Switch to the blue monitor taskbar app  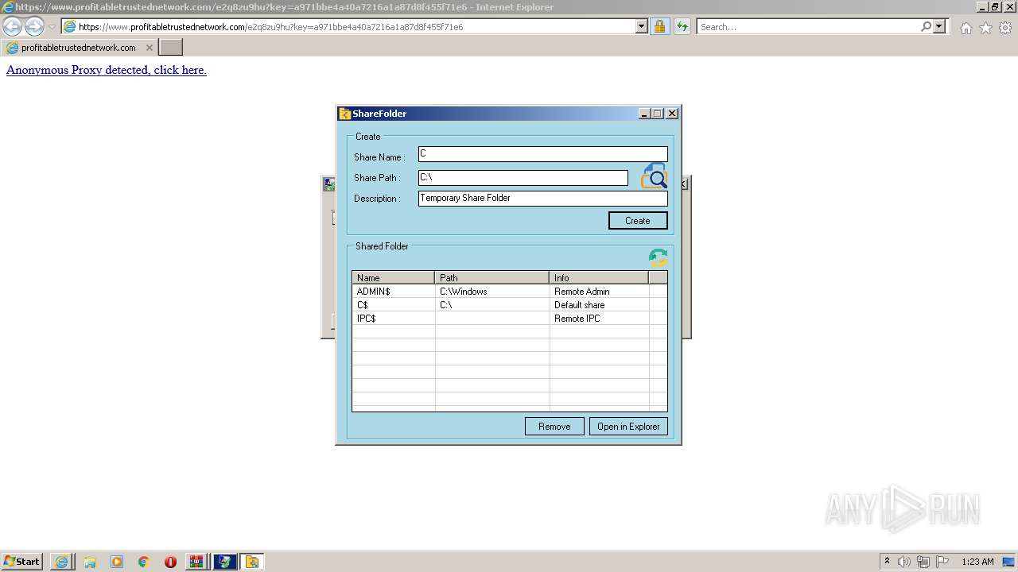[x=224, y=562]
